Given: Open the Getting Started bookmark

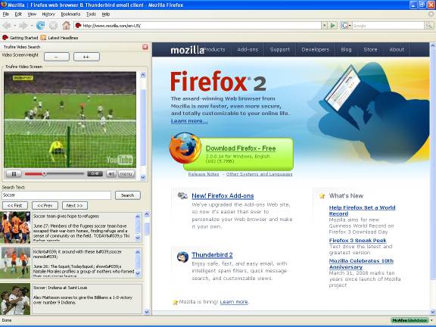Looking at the screenshot, I should pyautogui.click(x=20, y=38).
